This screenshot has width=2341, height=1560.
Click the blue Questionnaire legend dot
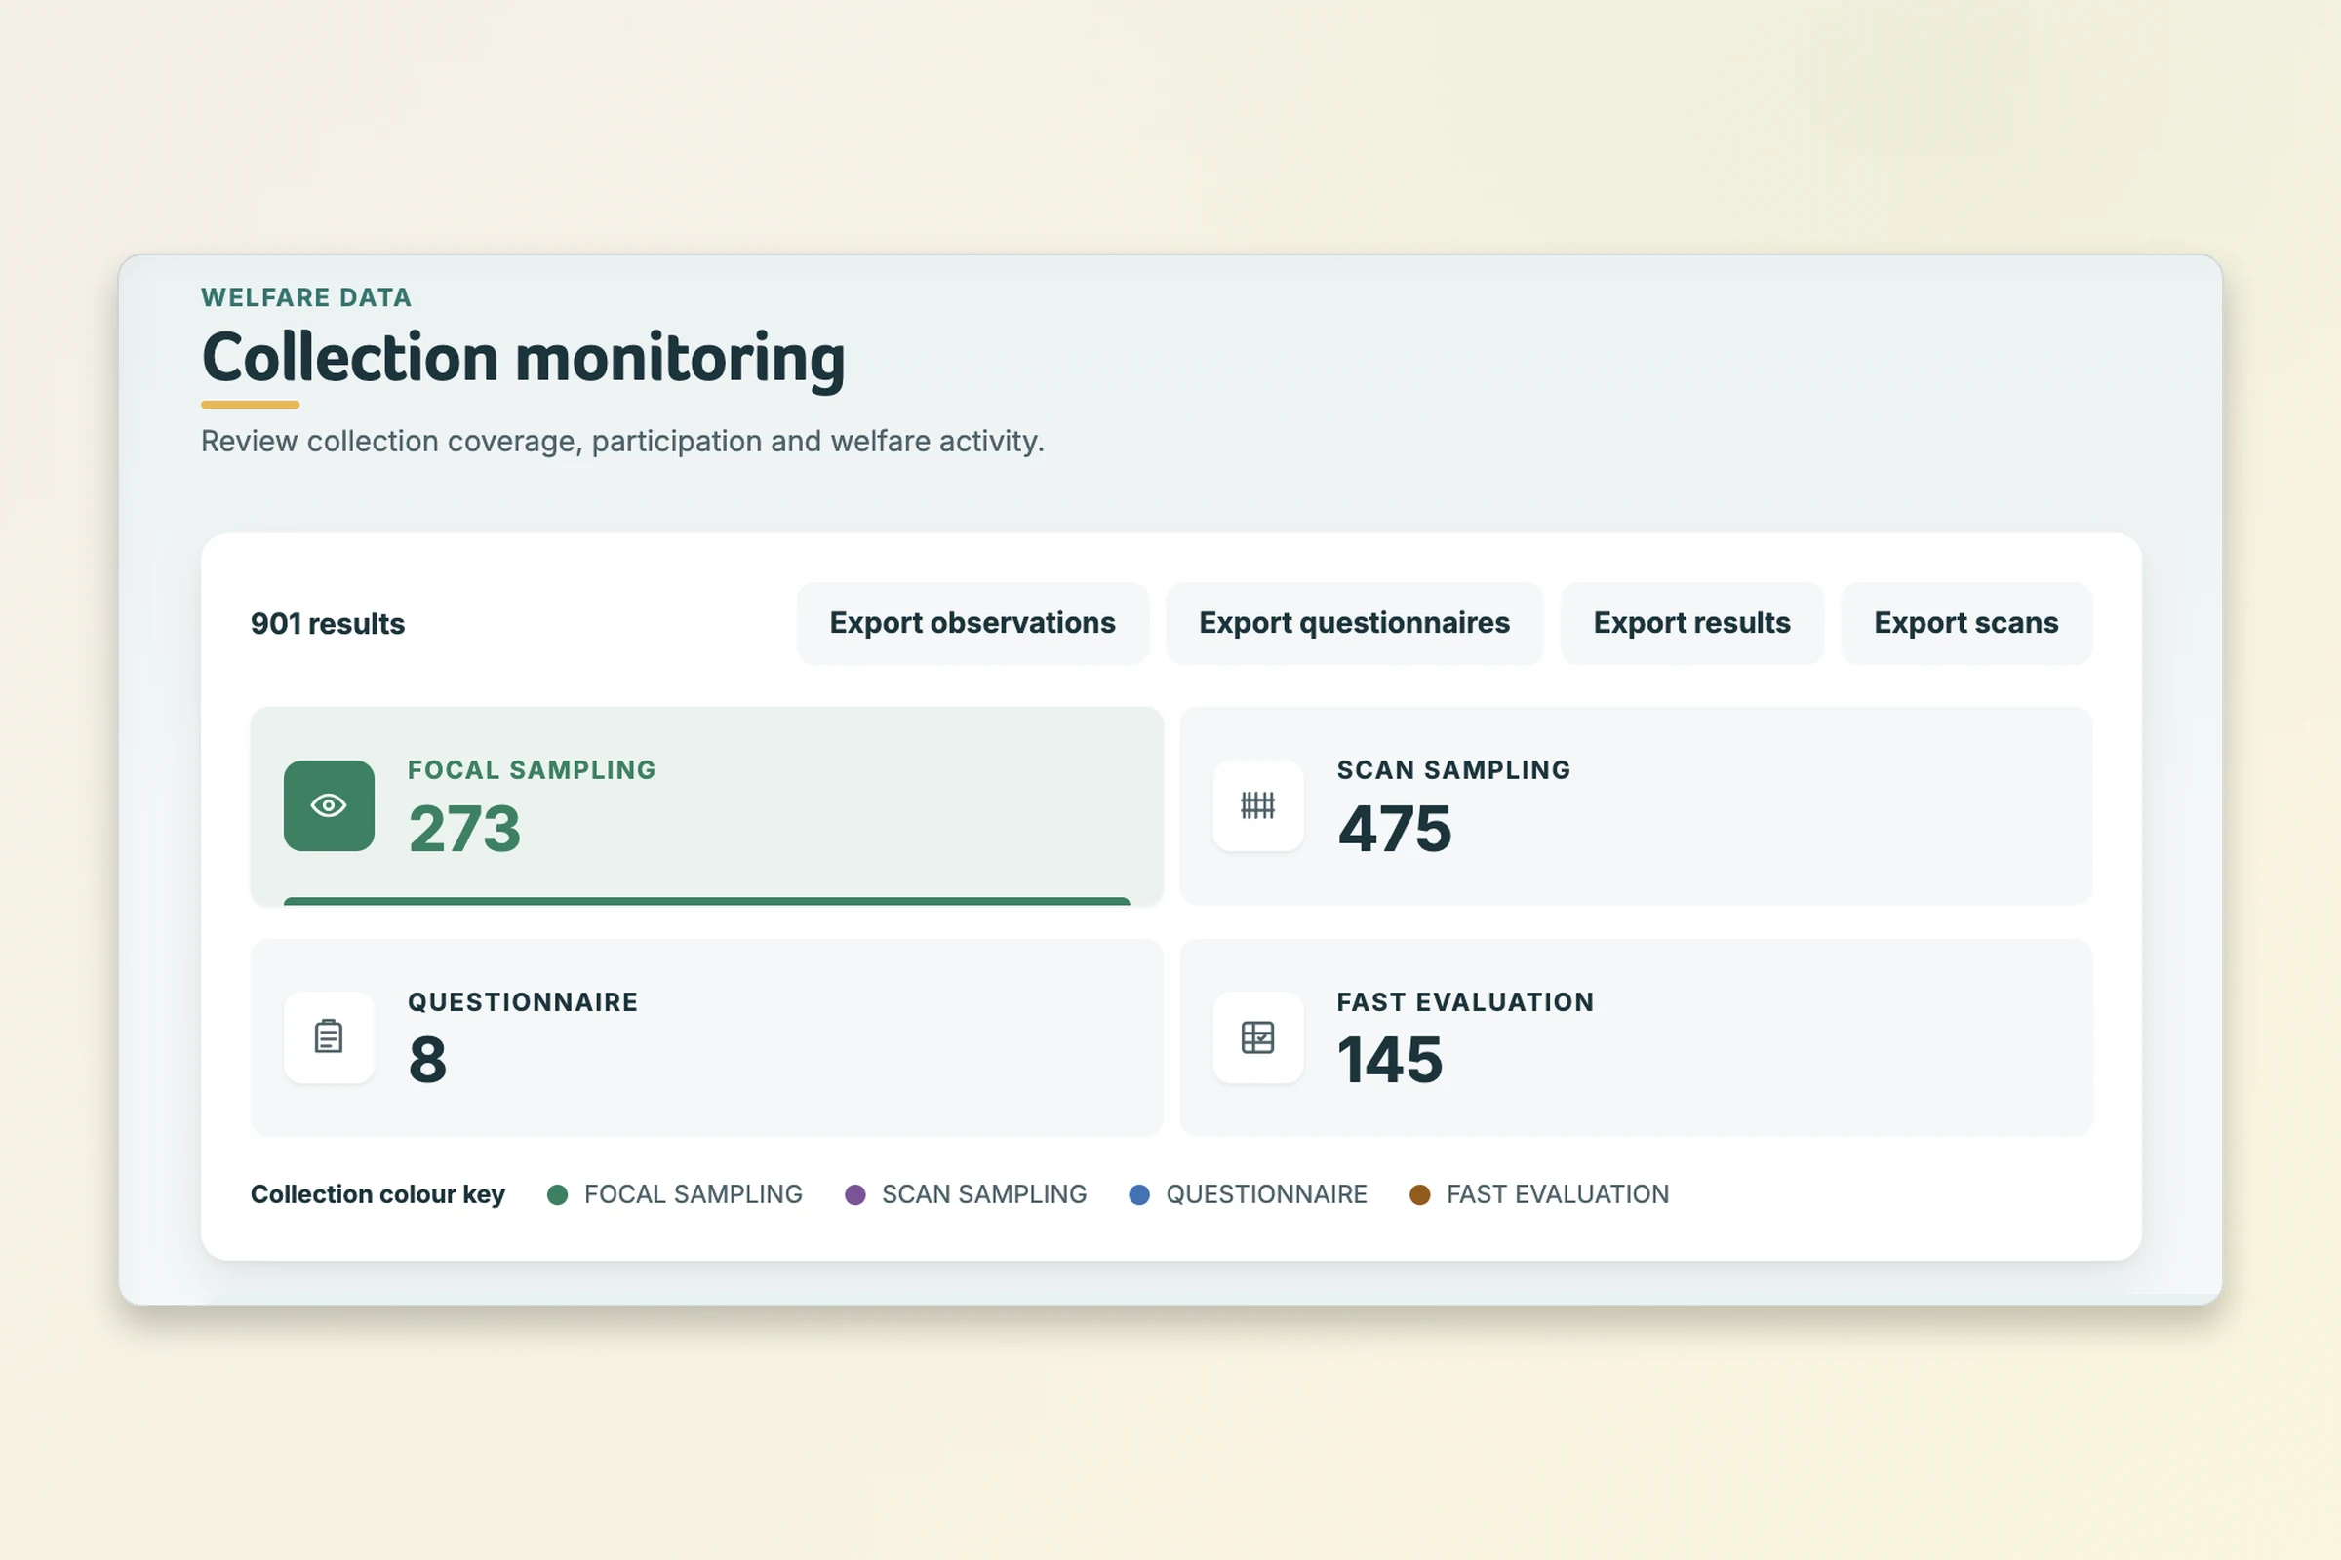[1139, 1195]
